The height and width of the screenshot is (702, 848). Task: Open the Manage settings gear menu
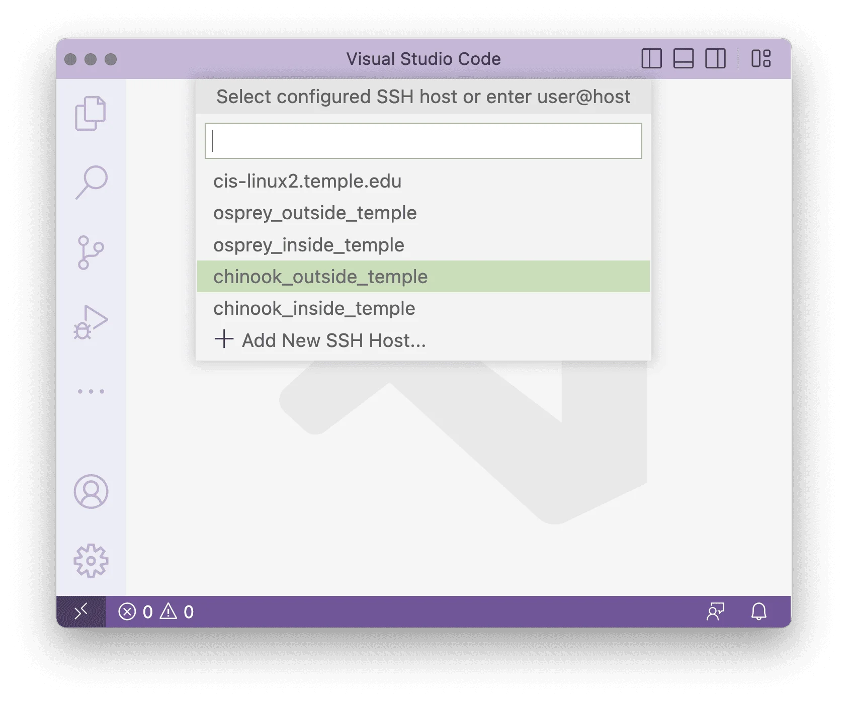(x=91, y=561)
